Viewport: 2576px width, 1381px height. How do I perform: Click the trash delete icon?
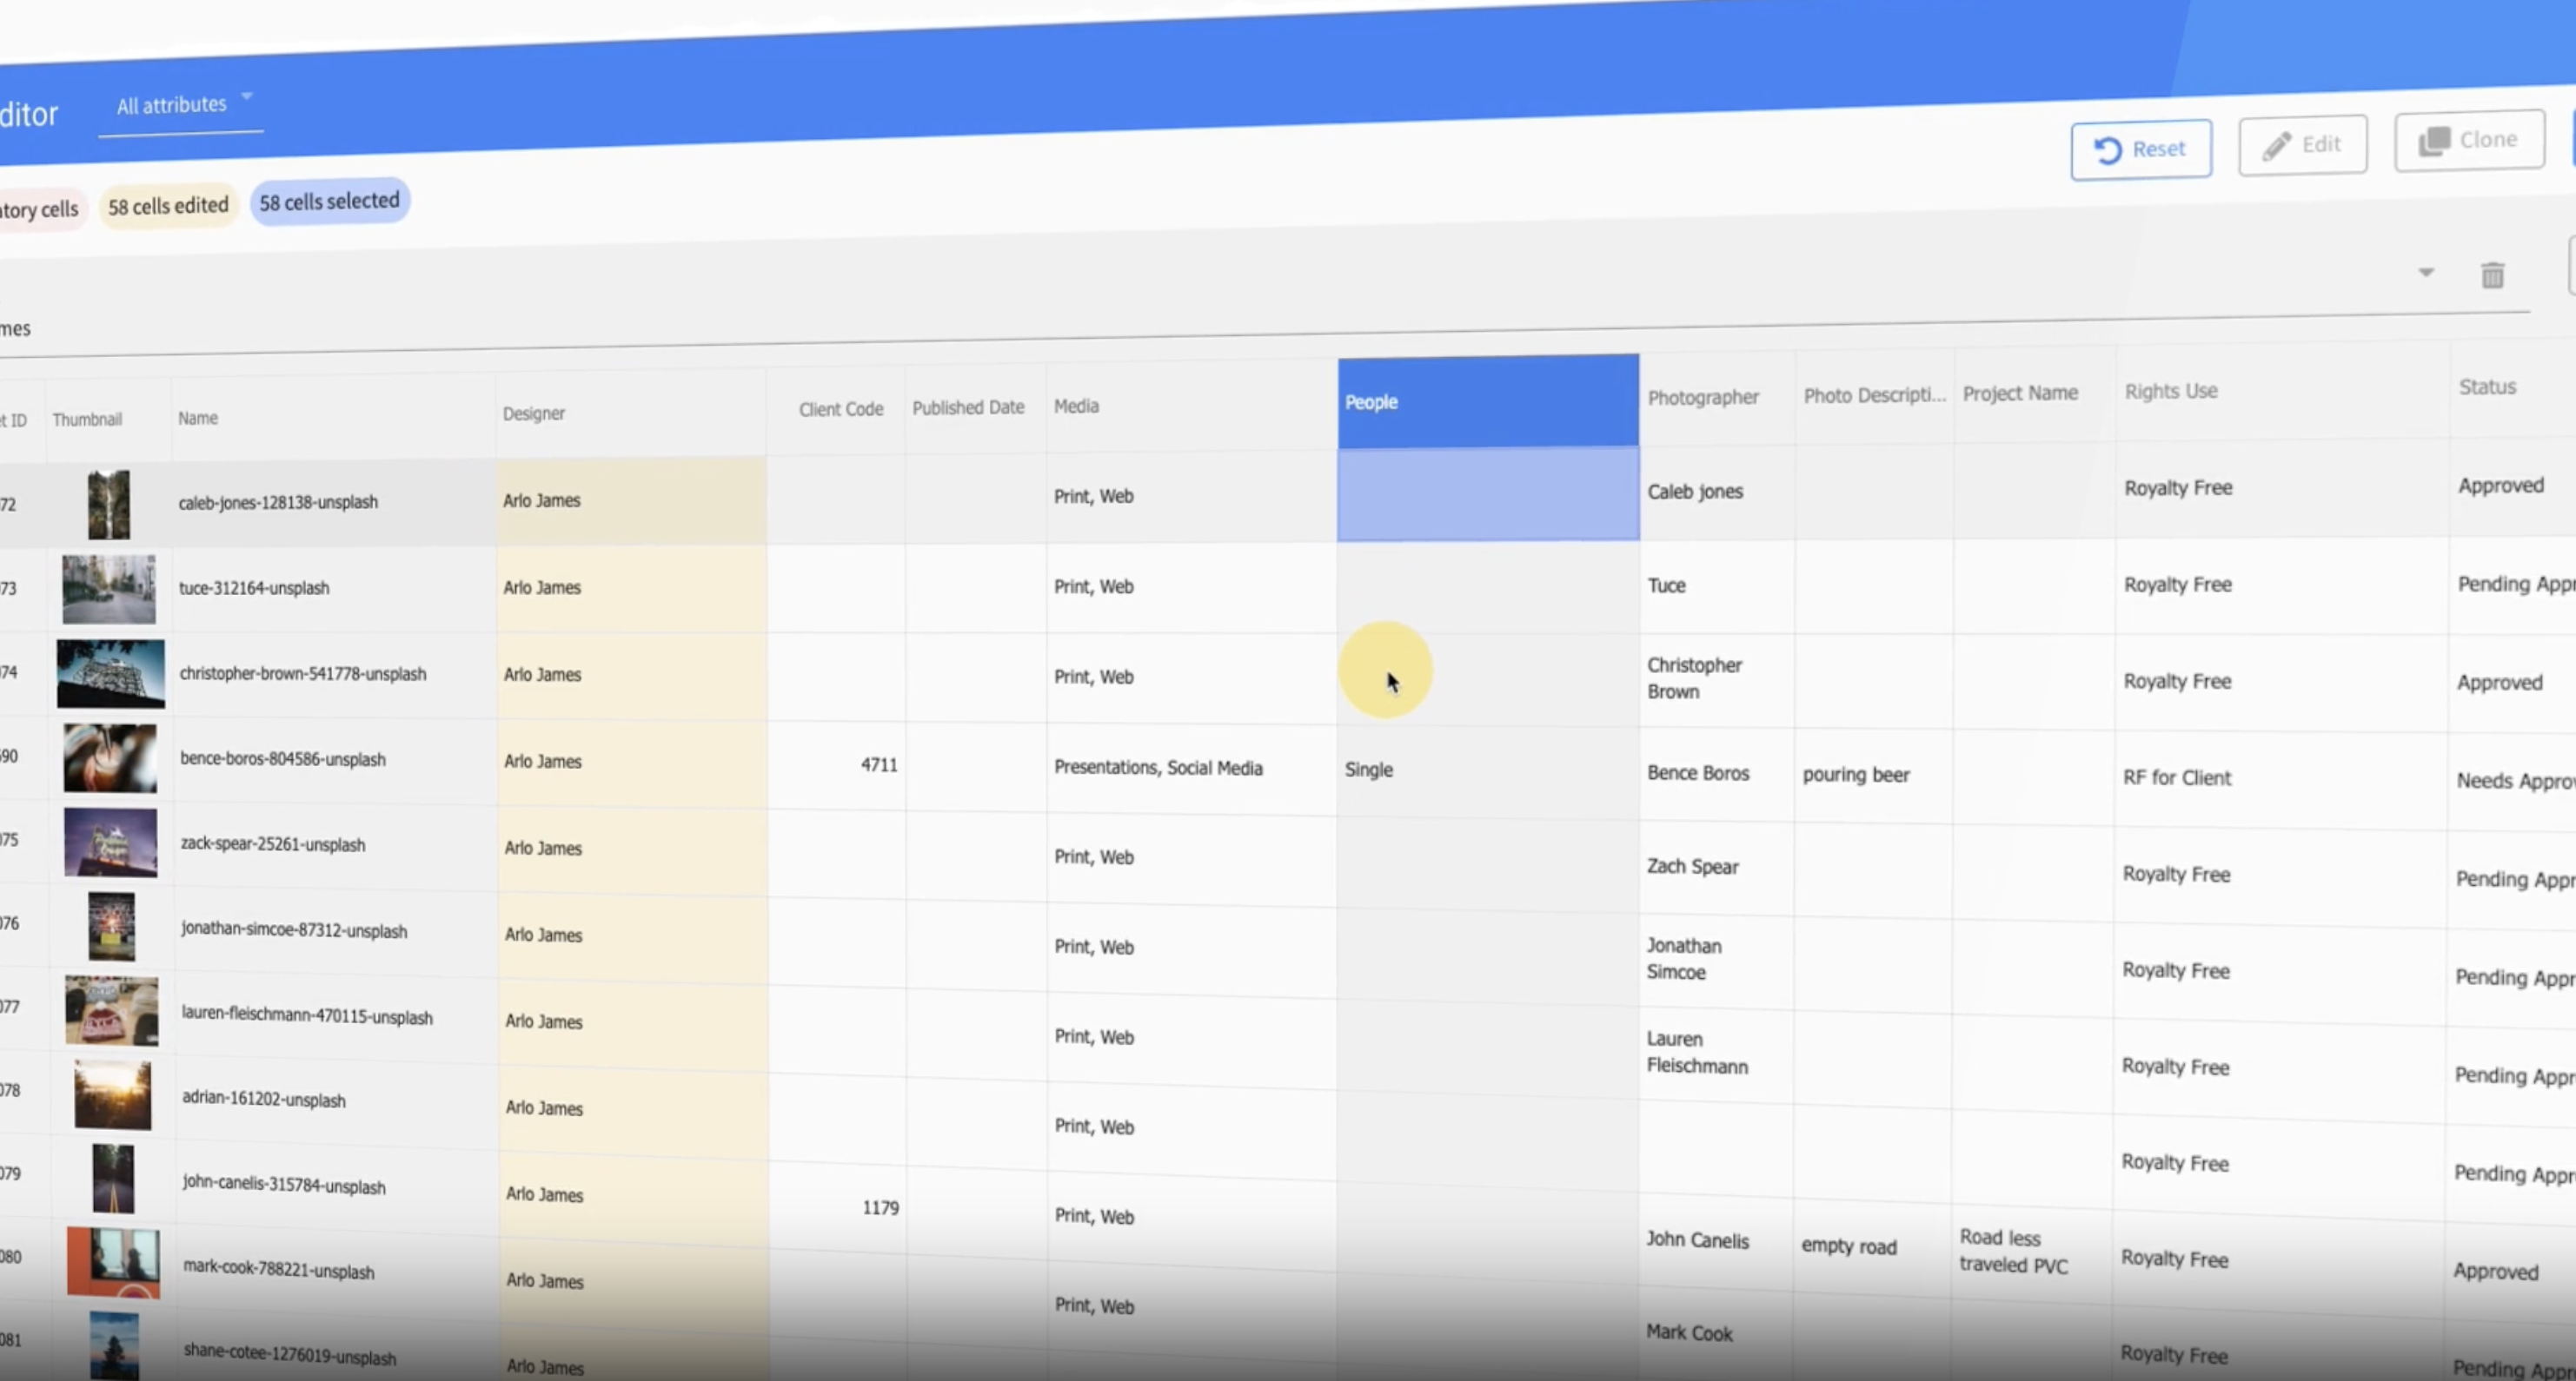pyautogui.click(x=2492, y=274)
